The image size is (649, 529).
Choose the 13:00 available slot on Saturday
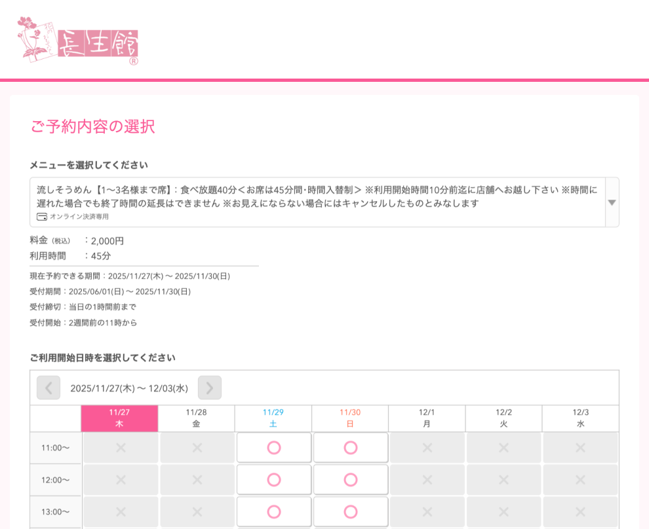[273, 512]
